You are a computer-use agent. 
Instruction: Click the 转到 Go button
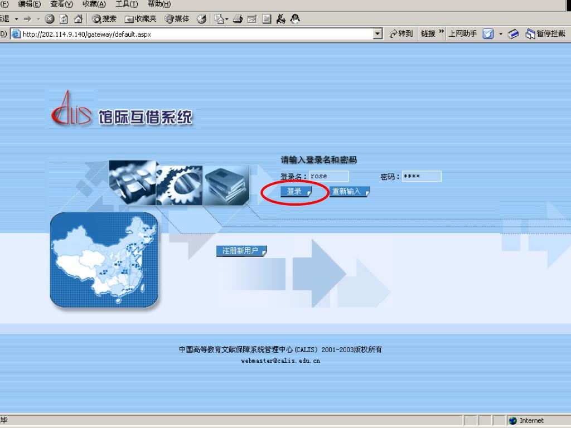pos(401,34)
